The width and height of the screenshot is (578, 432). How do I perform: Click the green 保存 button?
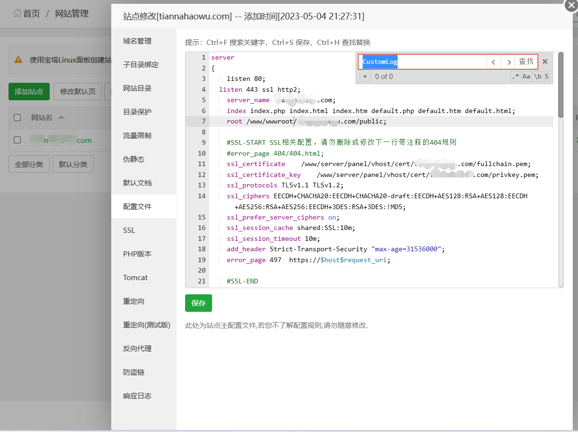coord(198,303)
